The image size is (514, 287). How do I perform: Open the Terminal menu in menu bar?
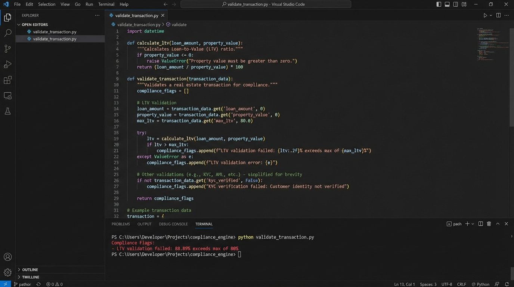tap(106, 4)
